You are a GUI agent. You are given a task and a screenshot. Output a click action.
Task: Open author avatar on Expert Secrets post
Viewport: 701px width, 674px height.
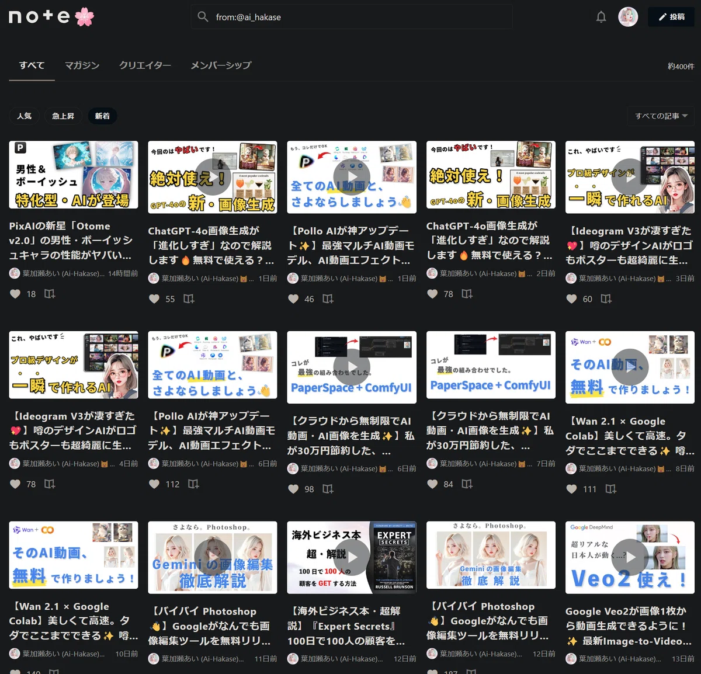(x=293, y=659)
